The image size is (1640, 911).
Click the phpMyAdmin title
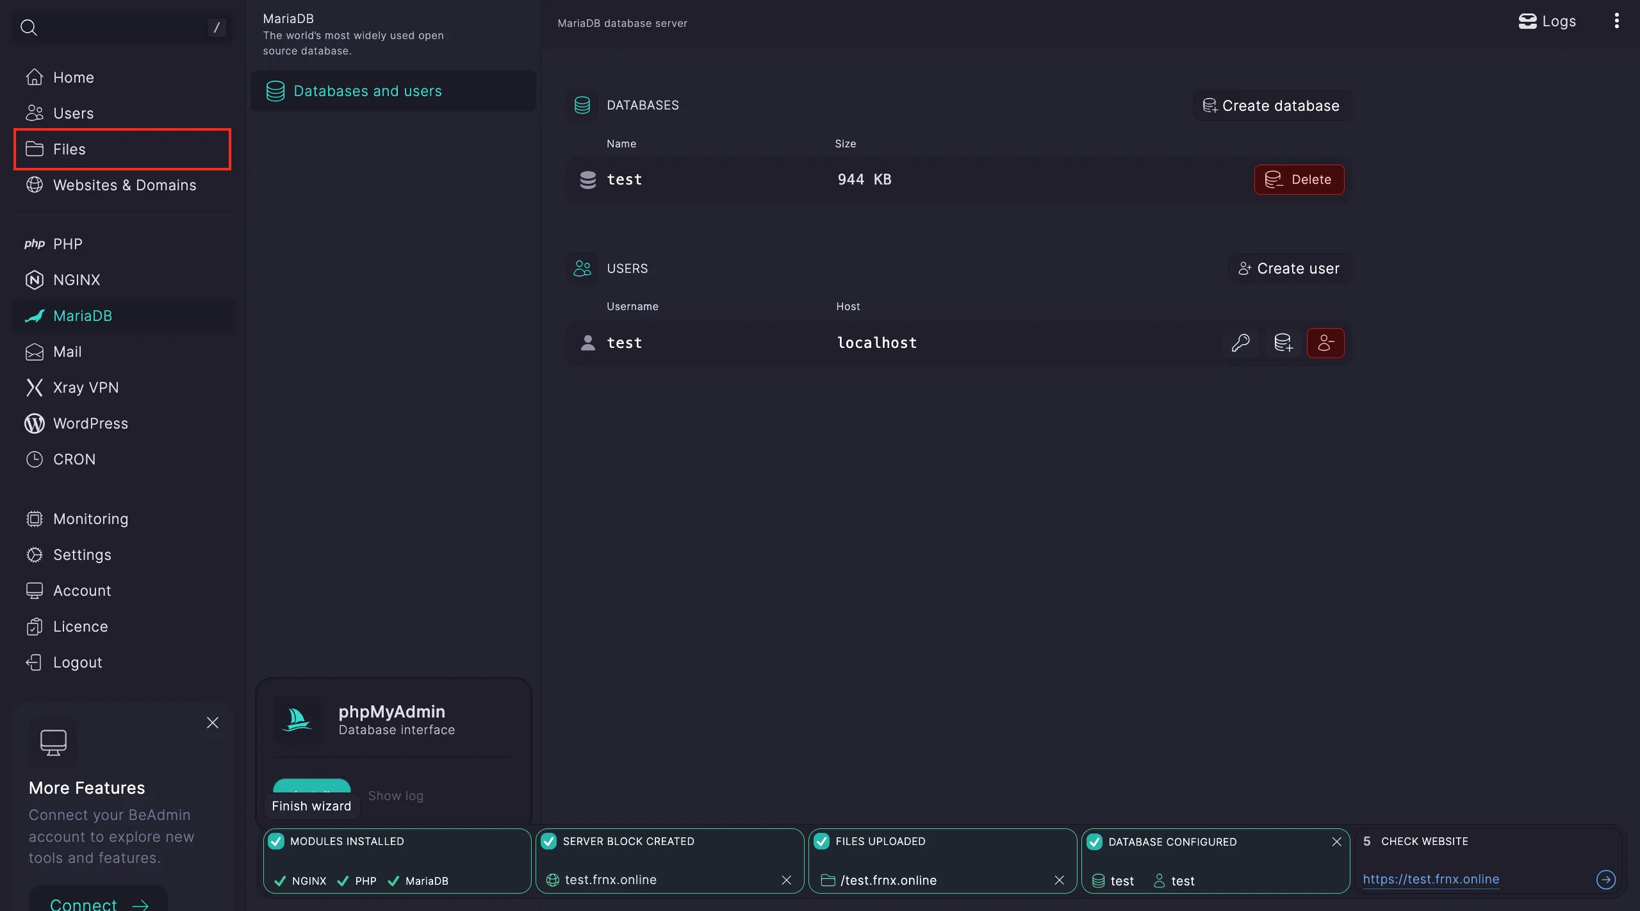pyautogui.click(x=391, y=712)
